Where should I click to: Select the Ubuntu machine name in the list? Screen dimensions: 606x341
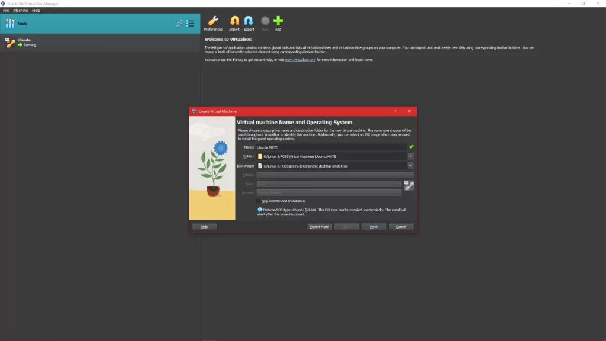pyautogui.click(x=24, y=40)
